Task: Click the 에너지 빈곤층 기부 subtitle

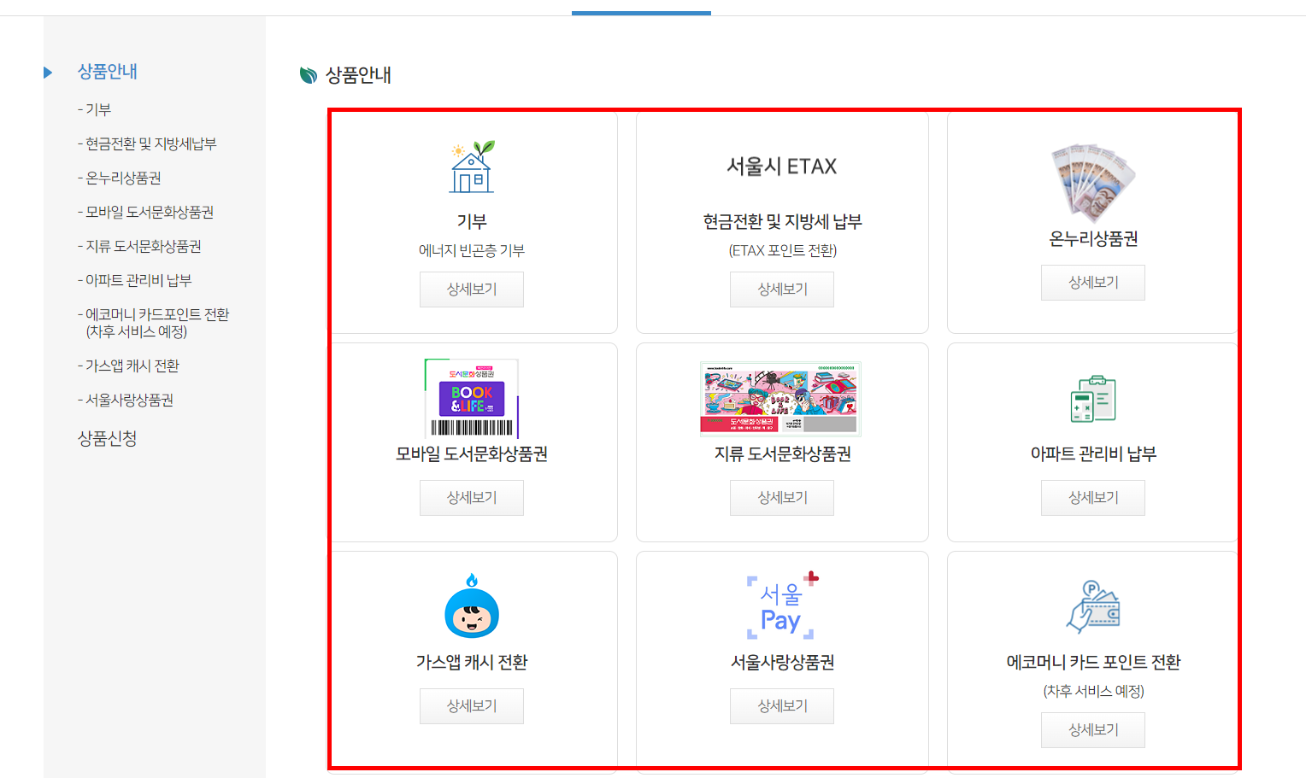Action: pos(472,251)
